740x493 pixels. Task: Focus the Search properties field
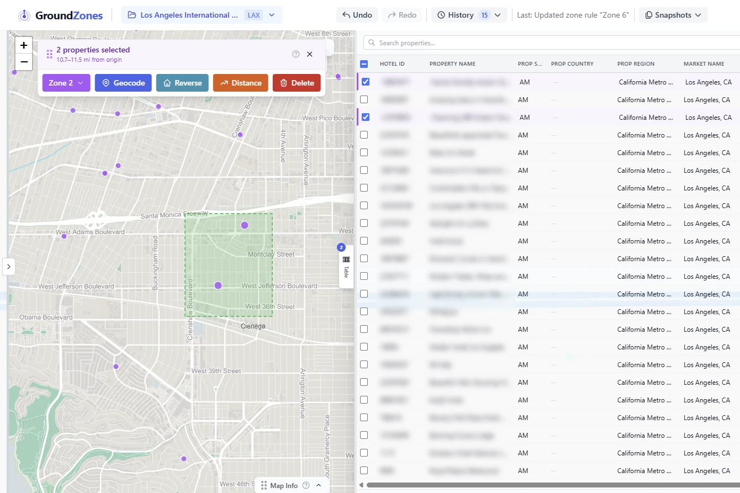(x=552, y=43)
